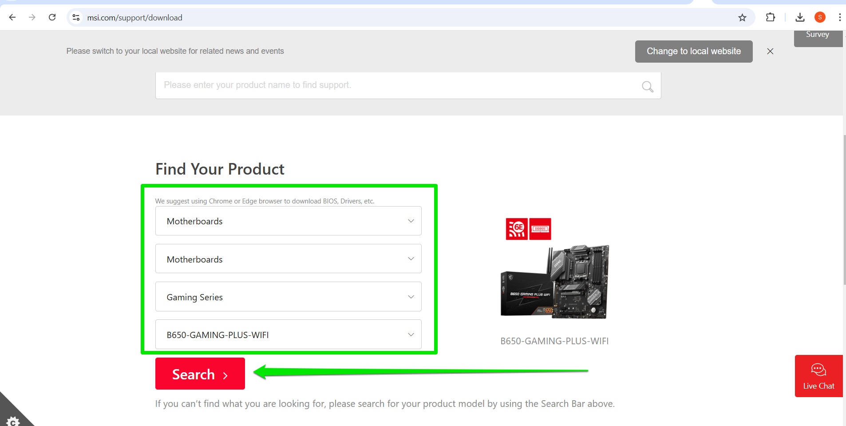Screen dimensions: 846x426
Task: Click the page vertical scrollbar
Action: coord(844,209)
